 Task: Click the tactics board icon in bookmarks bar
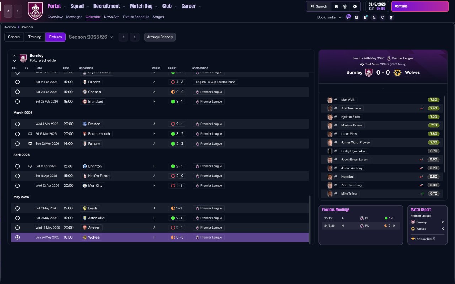(x=365, y=17)
